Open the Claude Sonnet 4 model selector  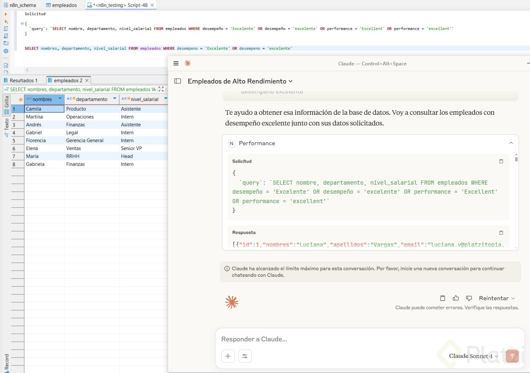[473, 356]
